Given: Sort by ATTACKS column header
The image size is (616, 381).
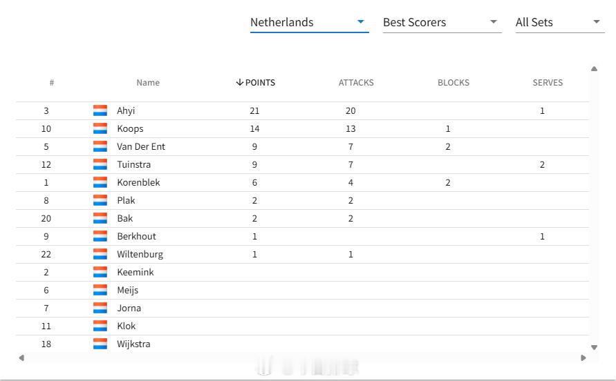Looking at the screenshot, I should [356, 83].
